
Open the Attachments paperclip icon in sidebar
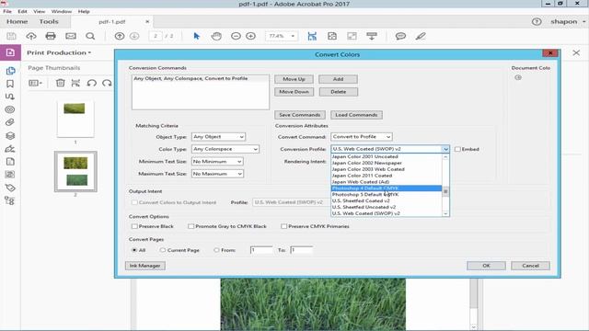tap(10, 122)
